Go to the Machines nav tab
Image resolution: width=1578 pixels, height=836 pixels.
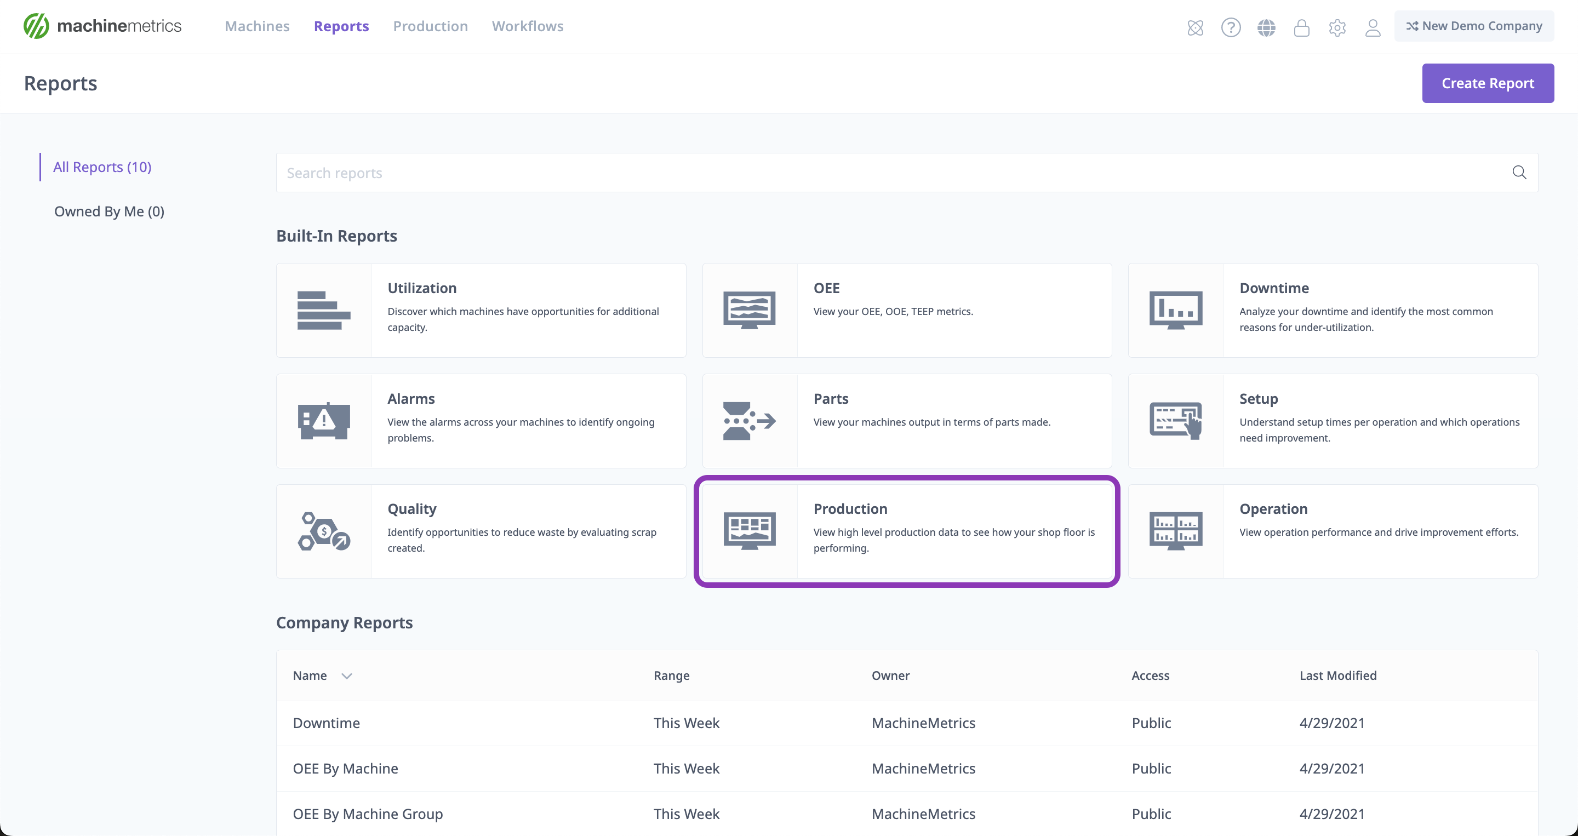(x=256, y=26)
